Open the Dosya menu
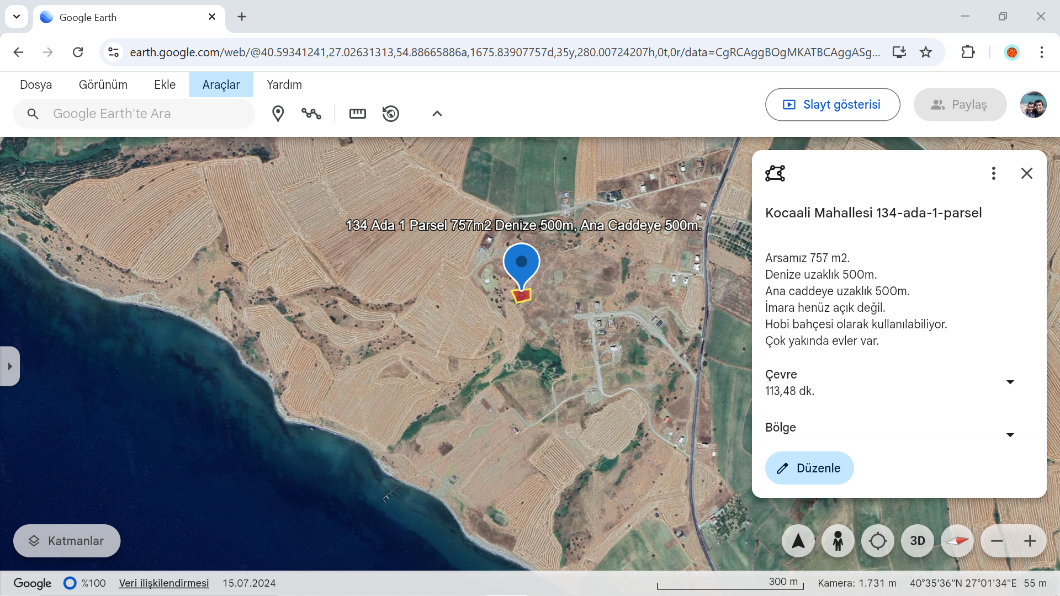The width and height of the screenshot is (1060, 596). tap(36, 84)
